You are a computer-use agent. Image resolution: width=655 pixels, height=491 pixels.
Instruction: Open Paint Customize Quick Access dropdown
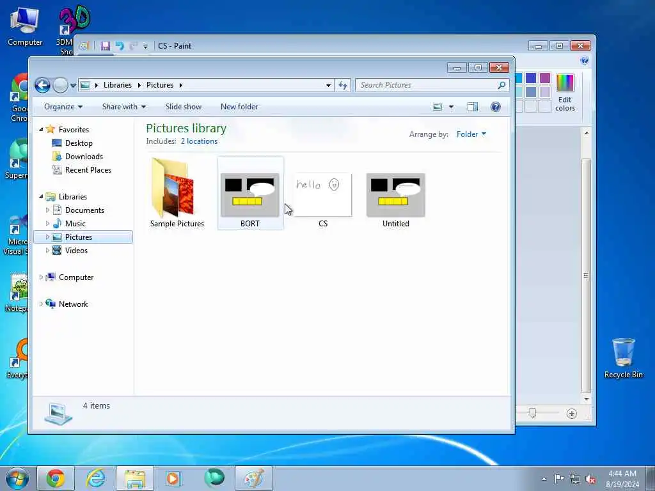point(145,46)
